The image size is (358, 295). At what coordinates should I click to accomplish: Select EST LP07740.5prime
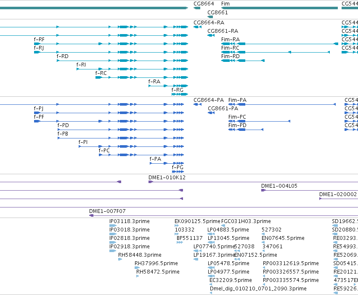coord(197,251)
